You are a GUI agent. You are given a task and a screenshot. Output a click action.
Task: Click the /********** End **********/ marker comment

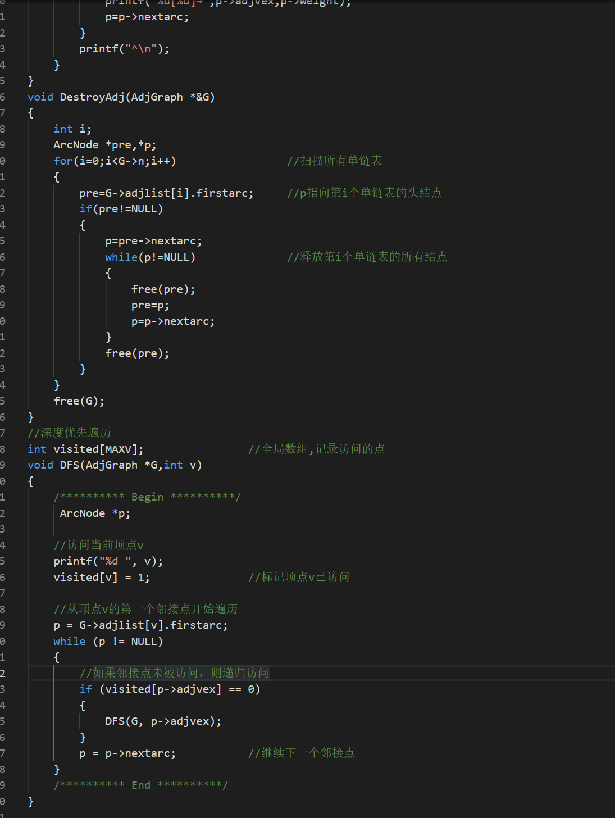coord(140,785)
